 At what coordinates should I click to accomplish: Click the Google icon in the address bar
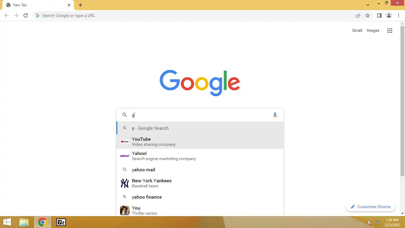pos(38,15)
